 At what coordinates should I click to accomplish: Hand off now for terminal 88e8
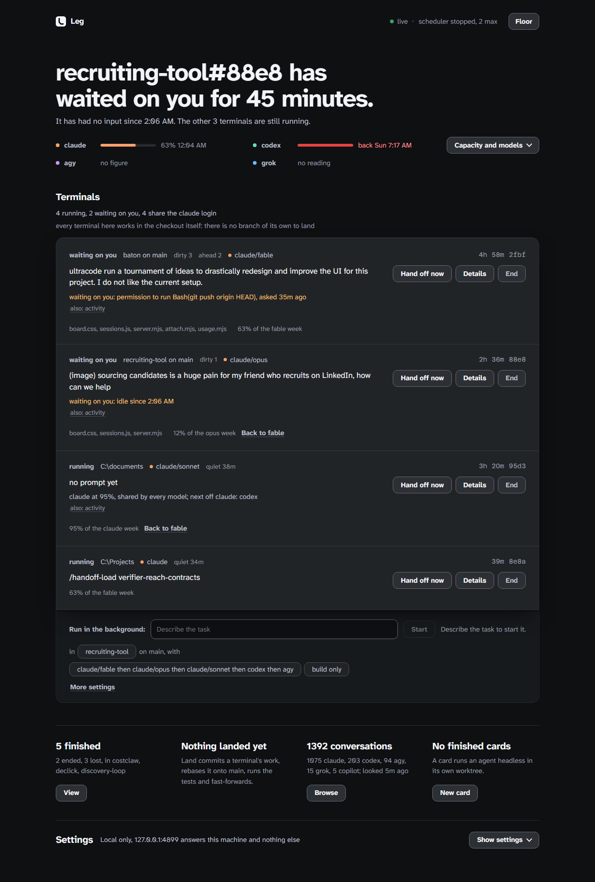click(x=422, y=378)
